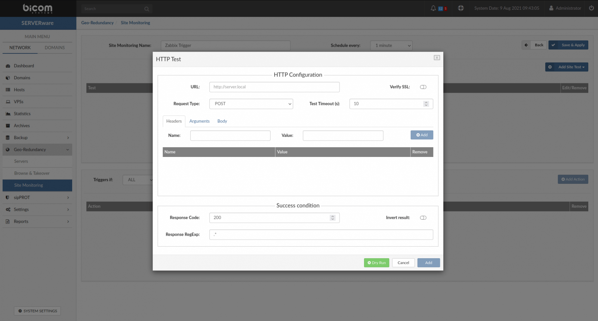The height and width of the screenshot is (321, 598).
Task: Click the Backup database icon
Action: point(8,138)
